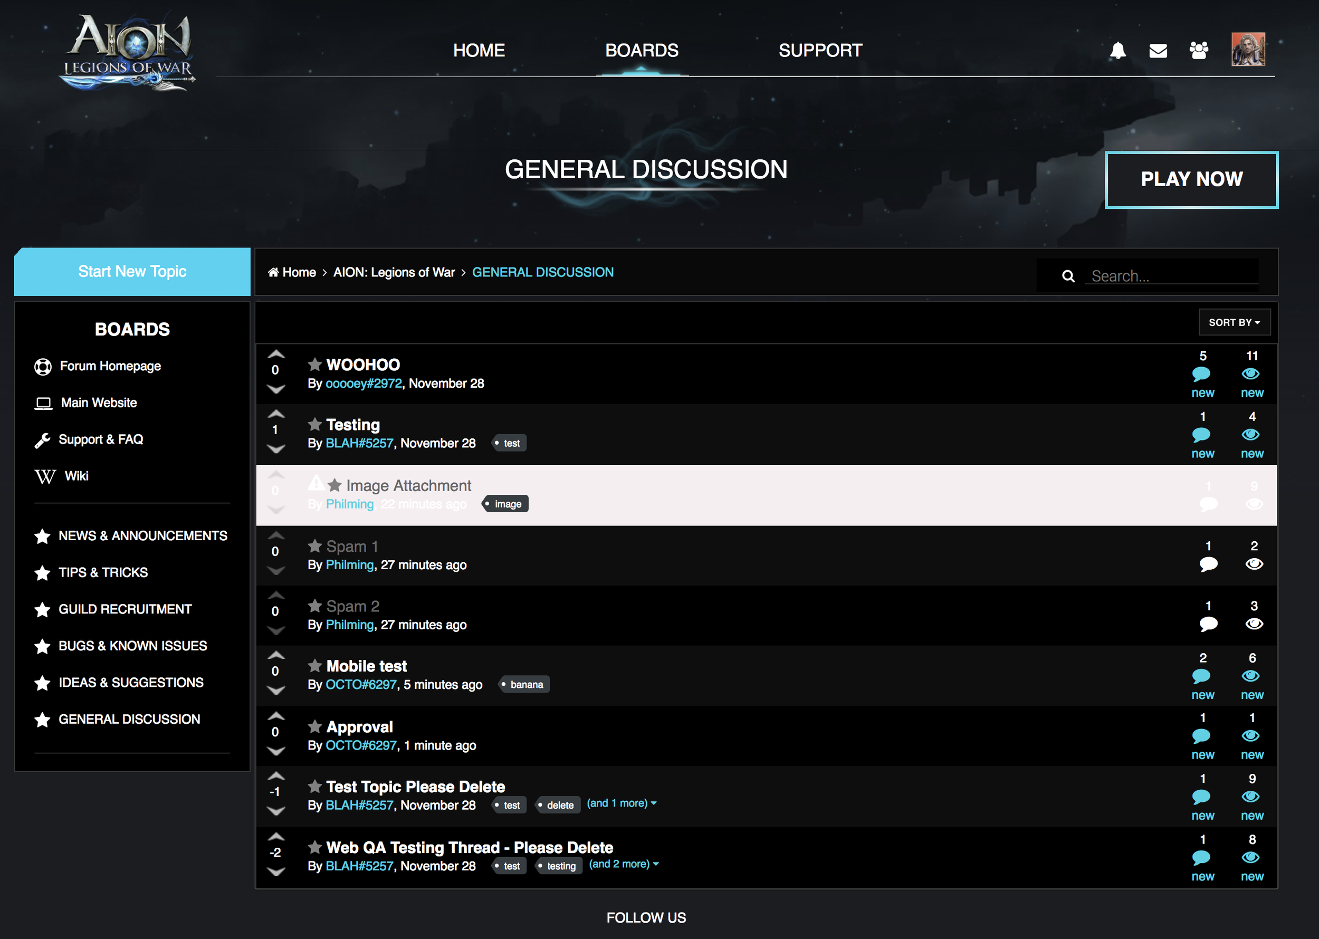Screen dimensions: 1319x939
Task: Expand the "and 2 more" tags list
Action: (623, 864)
